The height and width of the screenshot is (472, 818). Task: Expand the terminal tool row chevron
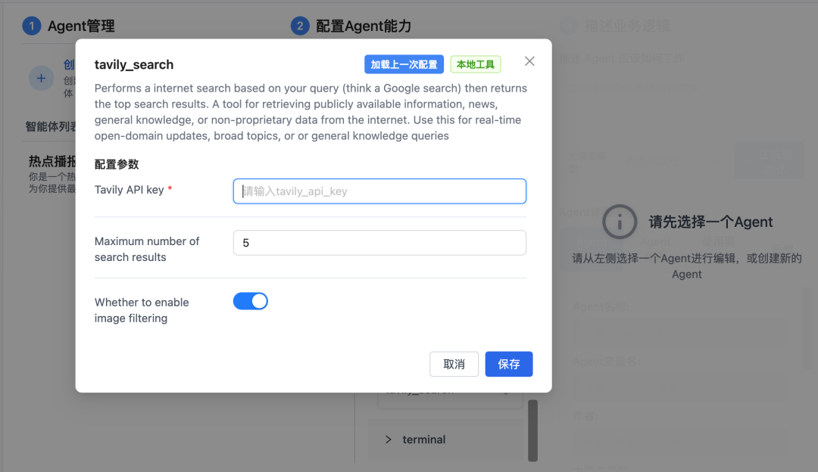[388, 439]
